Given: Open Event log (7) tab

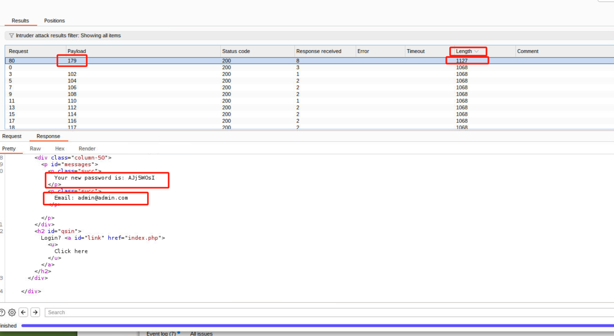Looking at the screenshot, I should 161,333.
